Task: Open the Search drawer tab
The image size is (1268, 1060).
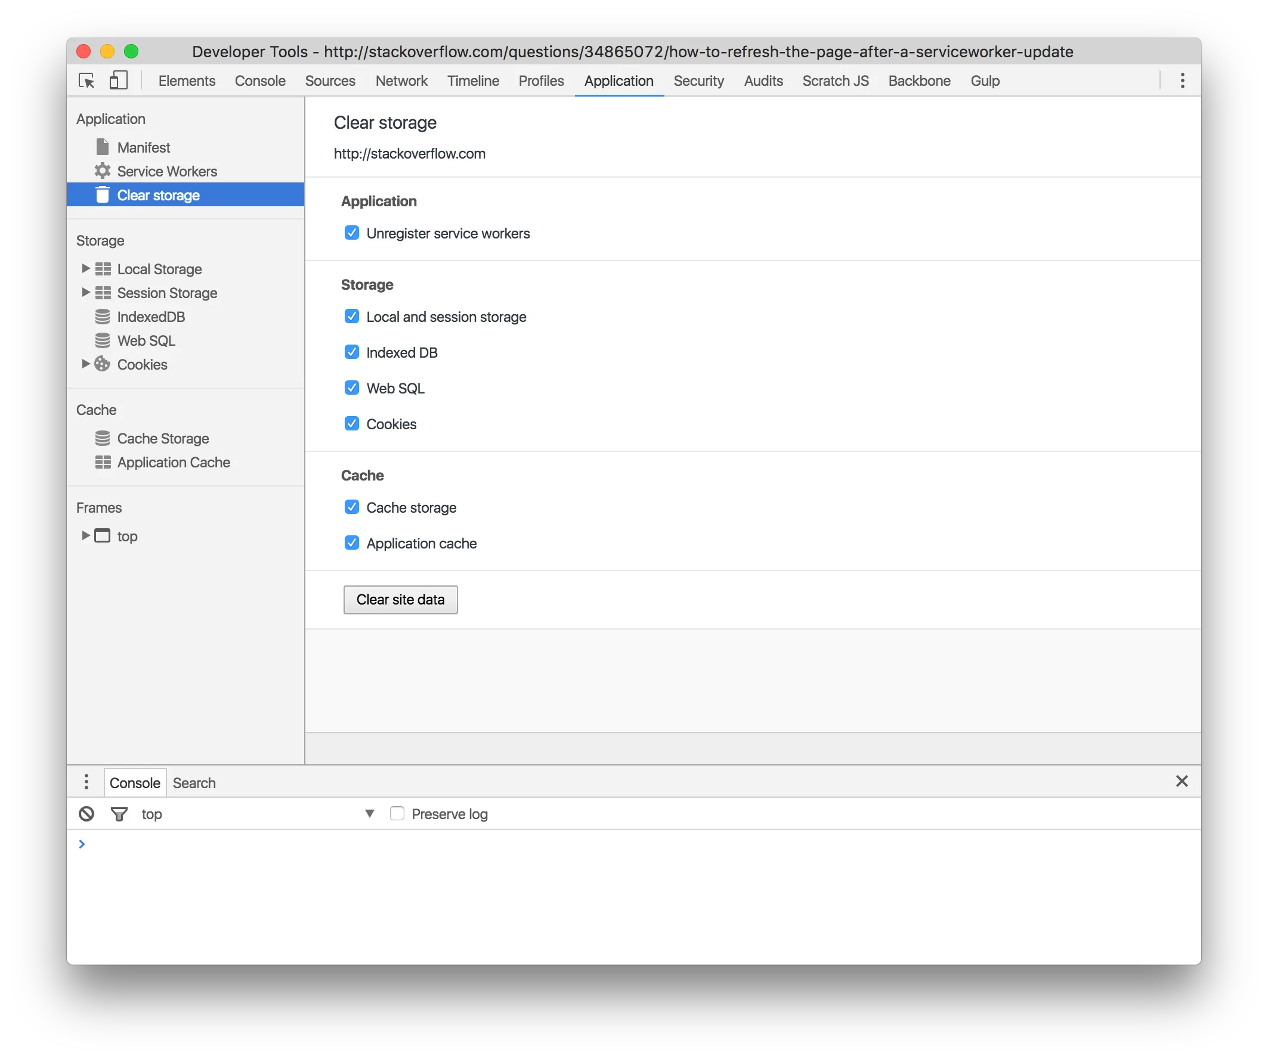Action: pyautogui.click(x=194, y=783)
